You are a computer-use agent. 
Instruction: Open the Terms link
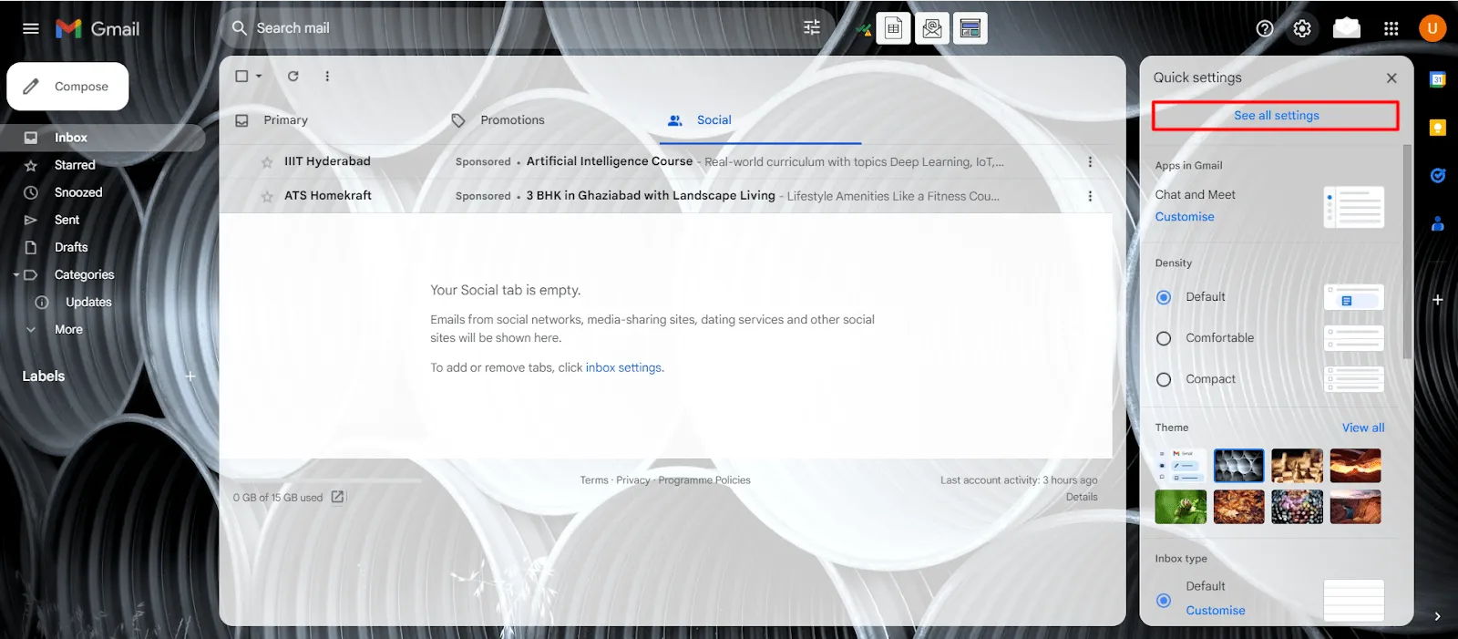click(x=594, y=480)
